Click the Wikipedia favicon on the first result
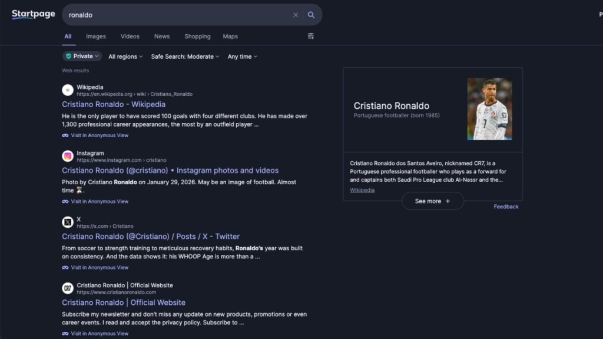603x339 pixels. pyautogui.click(x=68, y=89)
